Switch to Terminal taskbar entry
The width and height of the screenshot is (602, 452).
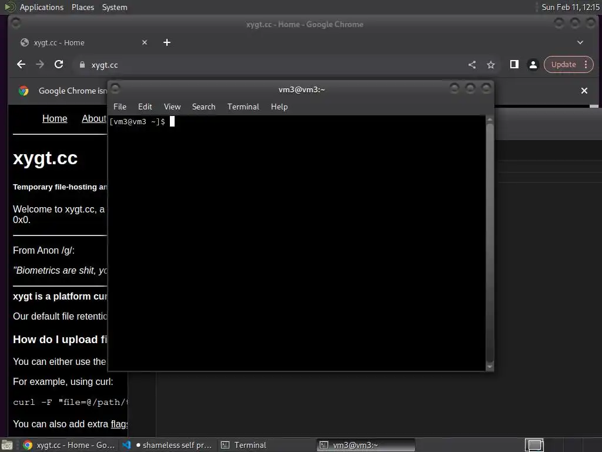266,445
